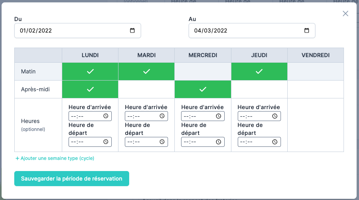Click clock icon for Jeudi departure time

tap(275, 142)
